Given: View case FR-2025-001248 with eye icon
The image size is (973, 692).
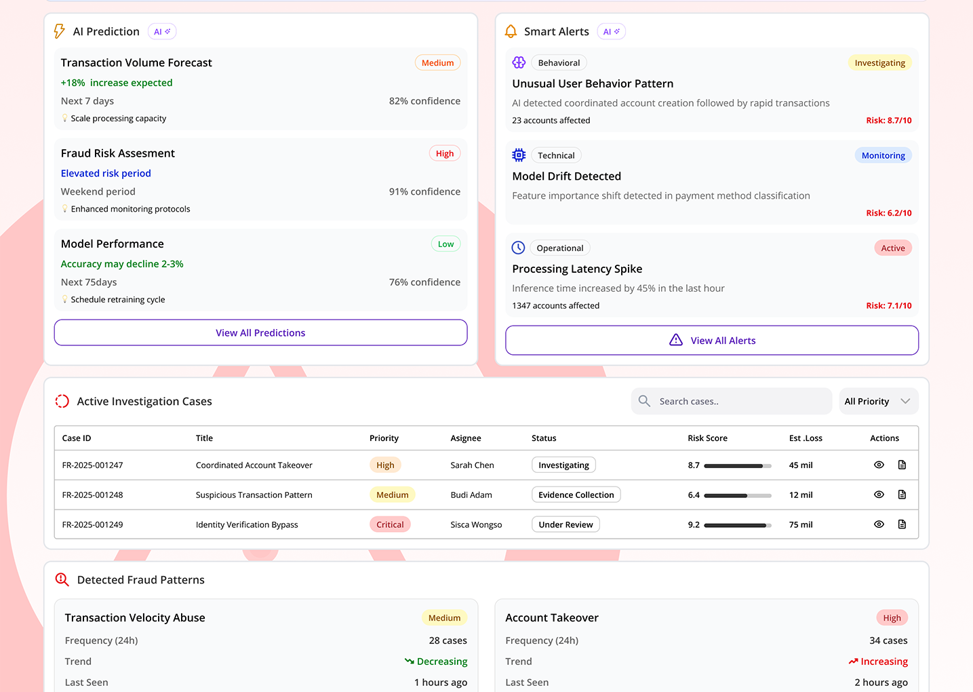Looking at the screenshot, I should [x=879, y=495].
